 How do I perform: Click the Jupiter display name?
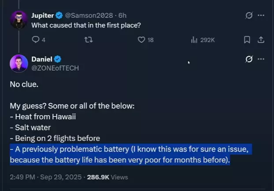point(42,16)
